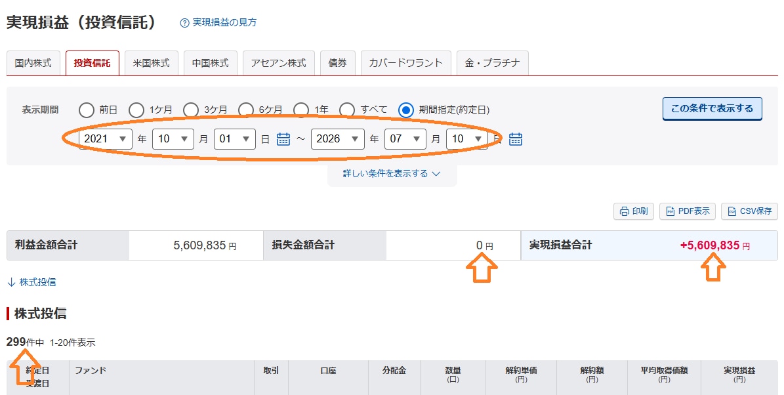Image resolution: width=784 pixels, height=395 pixels.
Task: Open the end date calendar picker
Action: pyautogui.click(x=516, y=139)
